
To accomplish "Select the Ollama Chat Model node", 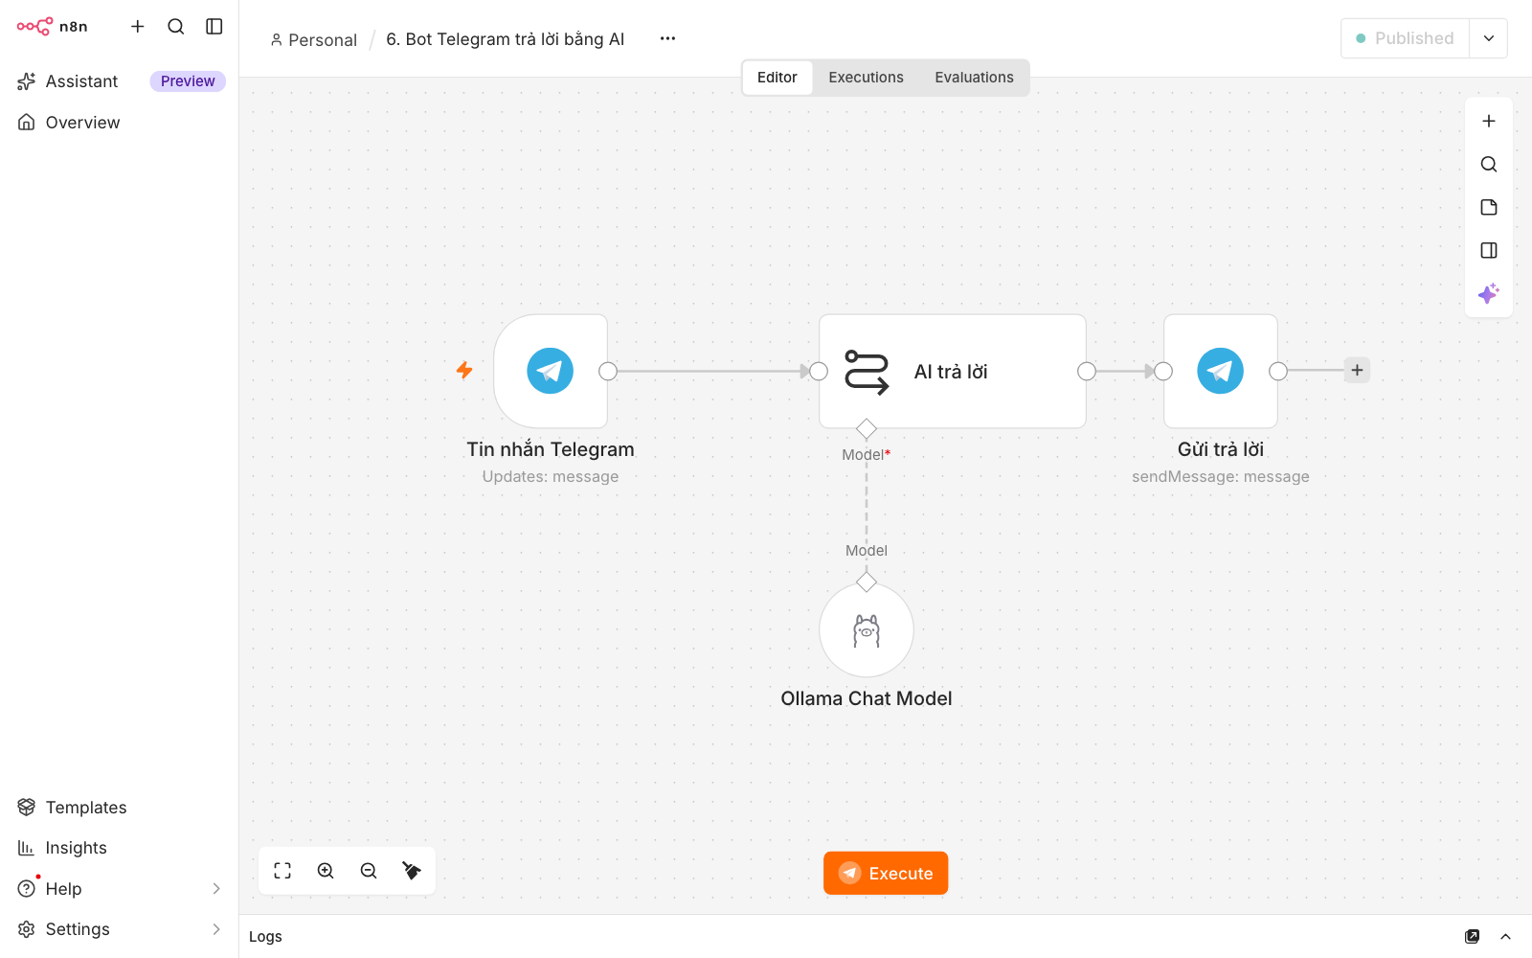I will [867, 630].
